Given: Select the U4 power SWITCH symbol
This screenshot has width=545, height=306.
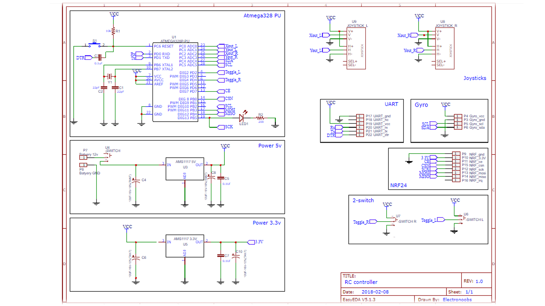Looking at the screenshot, I should [x=107, y=157].
